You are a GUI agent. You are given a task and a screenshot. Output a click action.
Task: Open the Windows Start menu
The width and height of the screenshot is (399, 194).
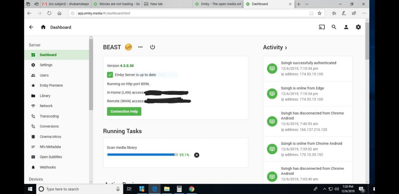(30, 189)
